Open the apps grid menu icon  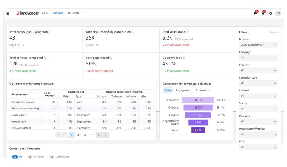click(7, 13)
